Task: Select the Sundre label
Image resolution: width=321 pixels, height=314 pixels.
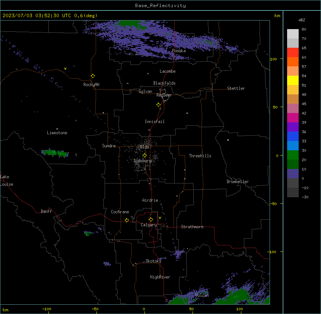Action: pyautogui.click(x=109, y=146)
